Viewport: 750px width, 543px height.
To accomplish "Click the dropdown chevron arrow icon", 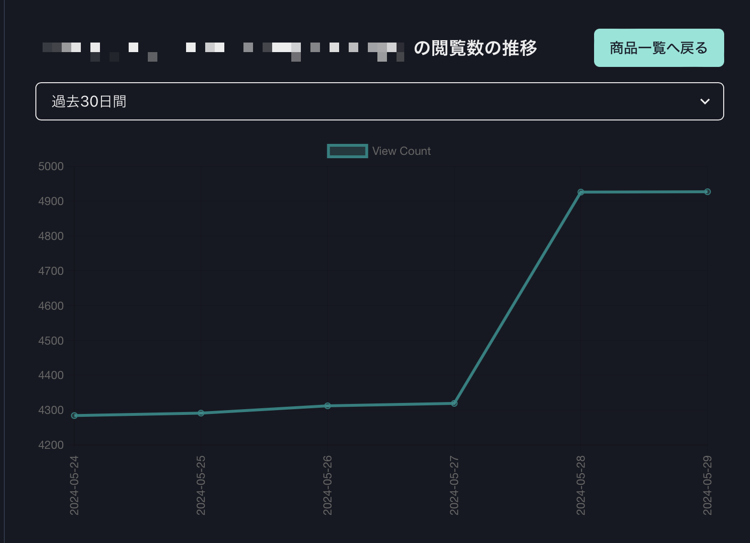I will pos(705,101).
